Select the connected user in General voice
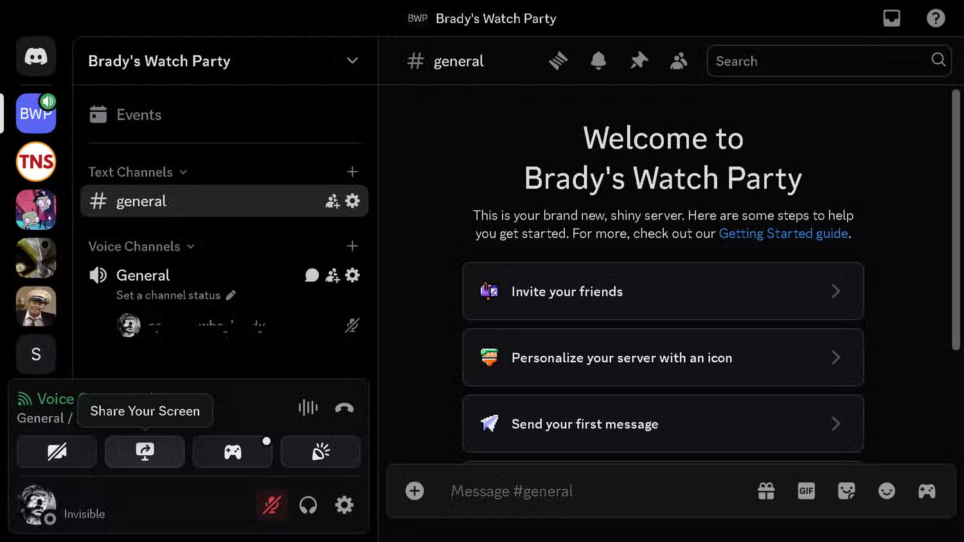The width and height of the screenshot is (964, 542). click(x=237, y=326)
